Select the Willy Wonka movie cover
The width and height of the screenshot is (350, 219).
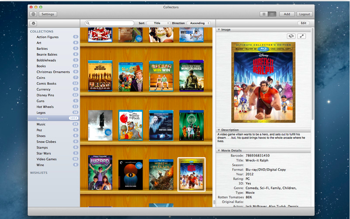[x=131, y=77]
